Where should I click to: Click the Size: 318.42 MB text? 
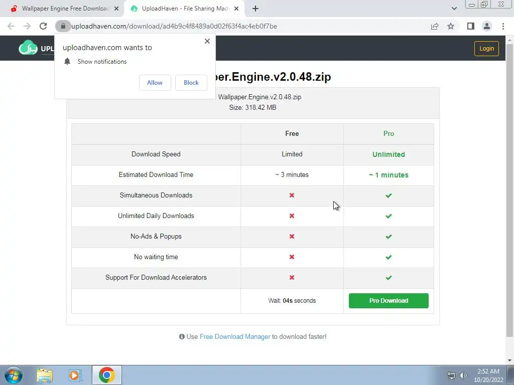click(x=253, y=107)
